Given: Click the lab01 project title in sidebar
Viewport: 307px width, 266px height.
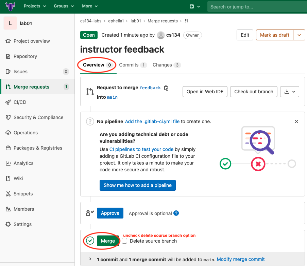Looking at the screenshot, I should pyautogui.click(x=25, y=23).
